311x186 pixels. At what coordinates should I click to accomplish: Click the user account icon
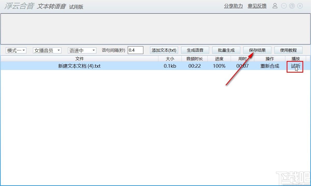pos(275,6)
